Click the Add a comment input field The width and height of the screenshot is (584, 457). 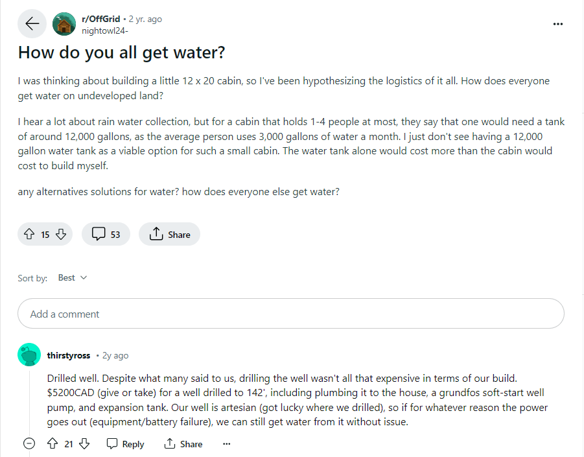coord(291,313)
